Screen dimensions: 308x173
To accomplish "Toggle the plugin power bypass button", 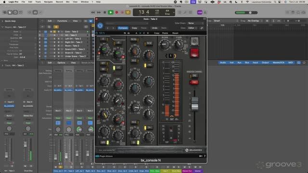I will tap(100, 25).
